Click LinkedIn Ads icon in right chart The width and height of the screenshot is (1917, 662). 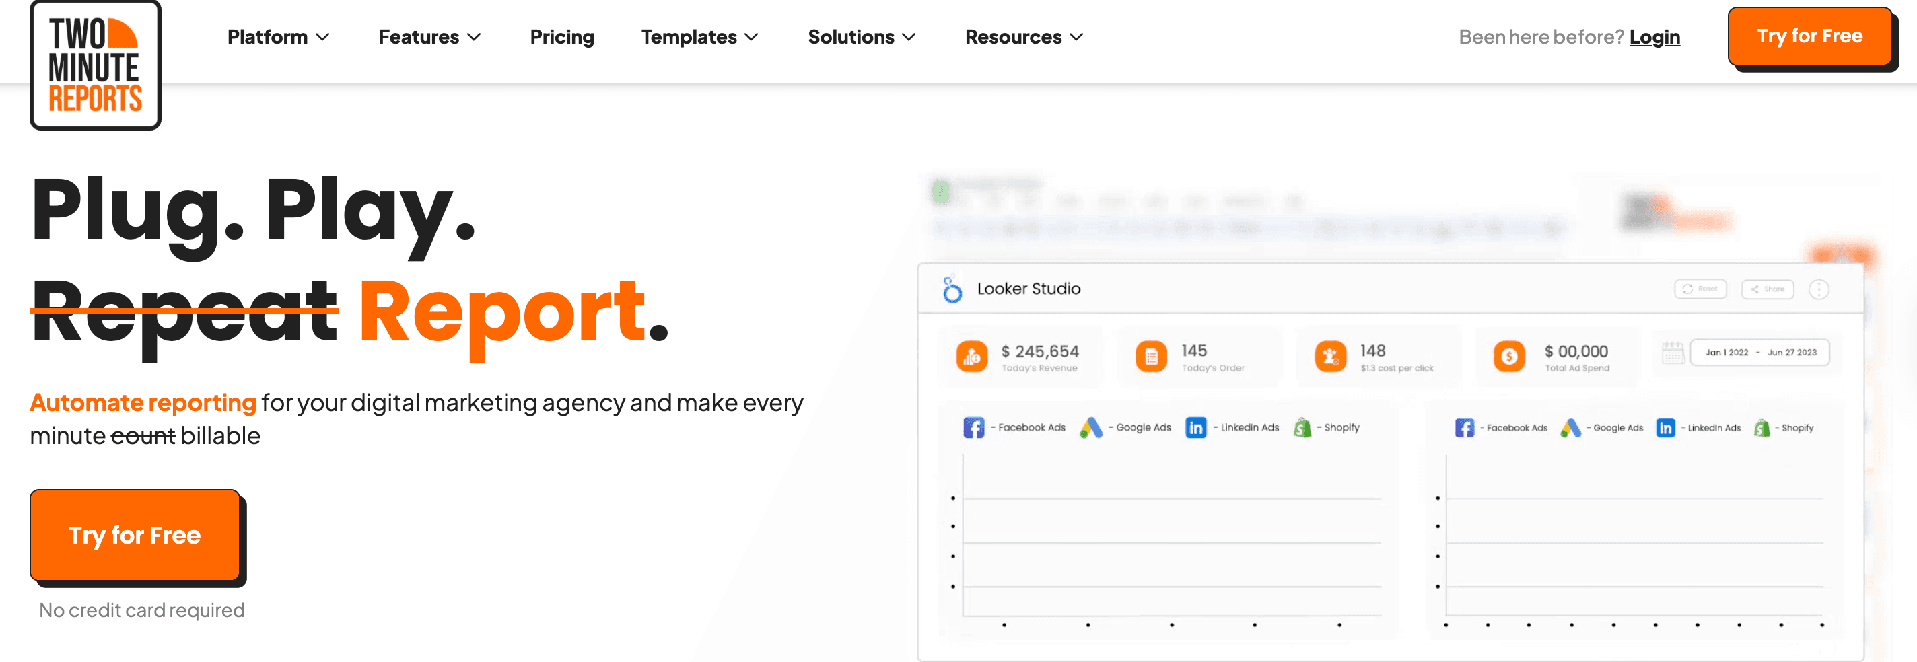click(1665, 428)
